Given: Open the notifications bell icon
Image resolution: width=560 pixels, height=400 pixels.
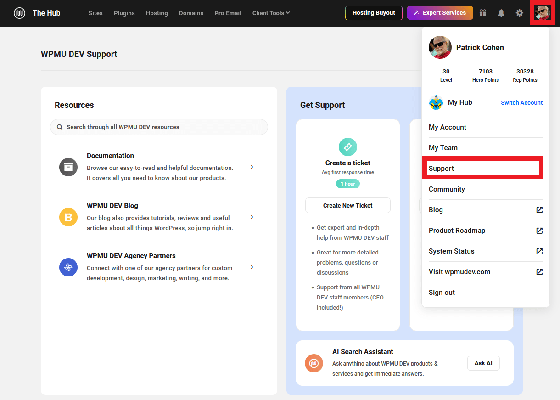Looking at the screenshot, I should pos(501,13).
